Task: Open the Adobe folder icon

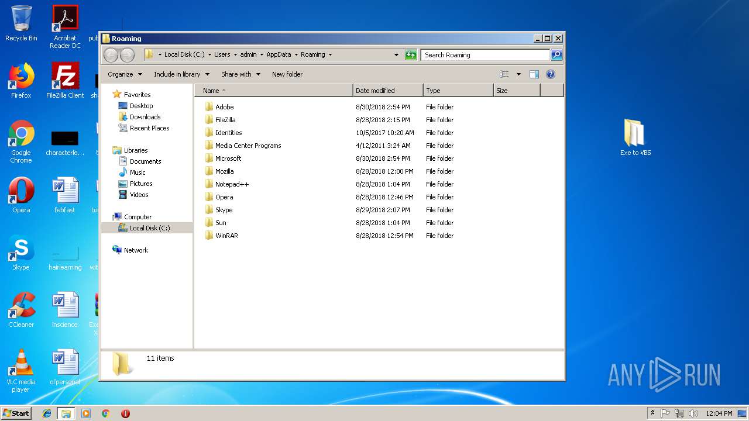Action: [209, 107]
